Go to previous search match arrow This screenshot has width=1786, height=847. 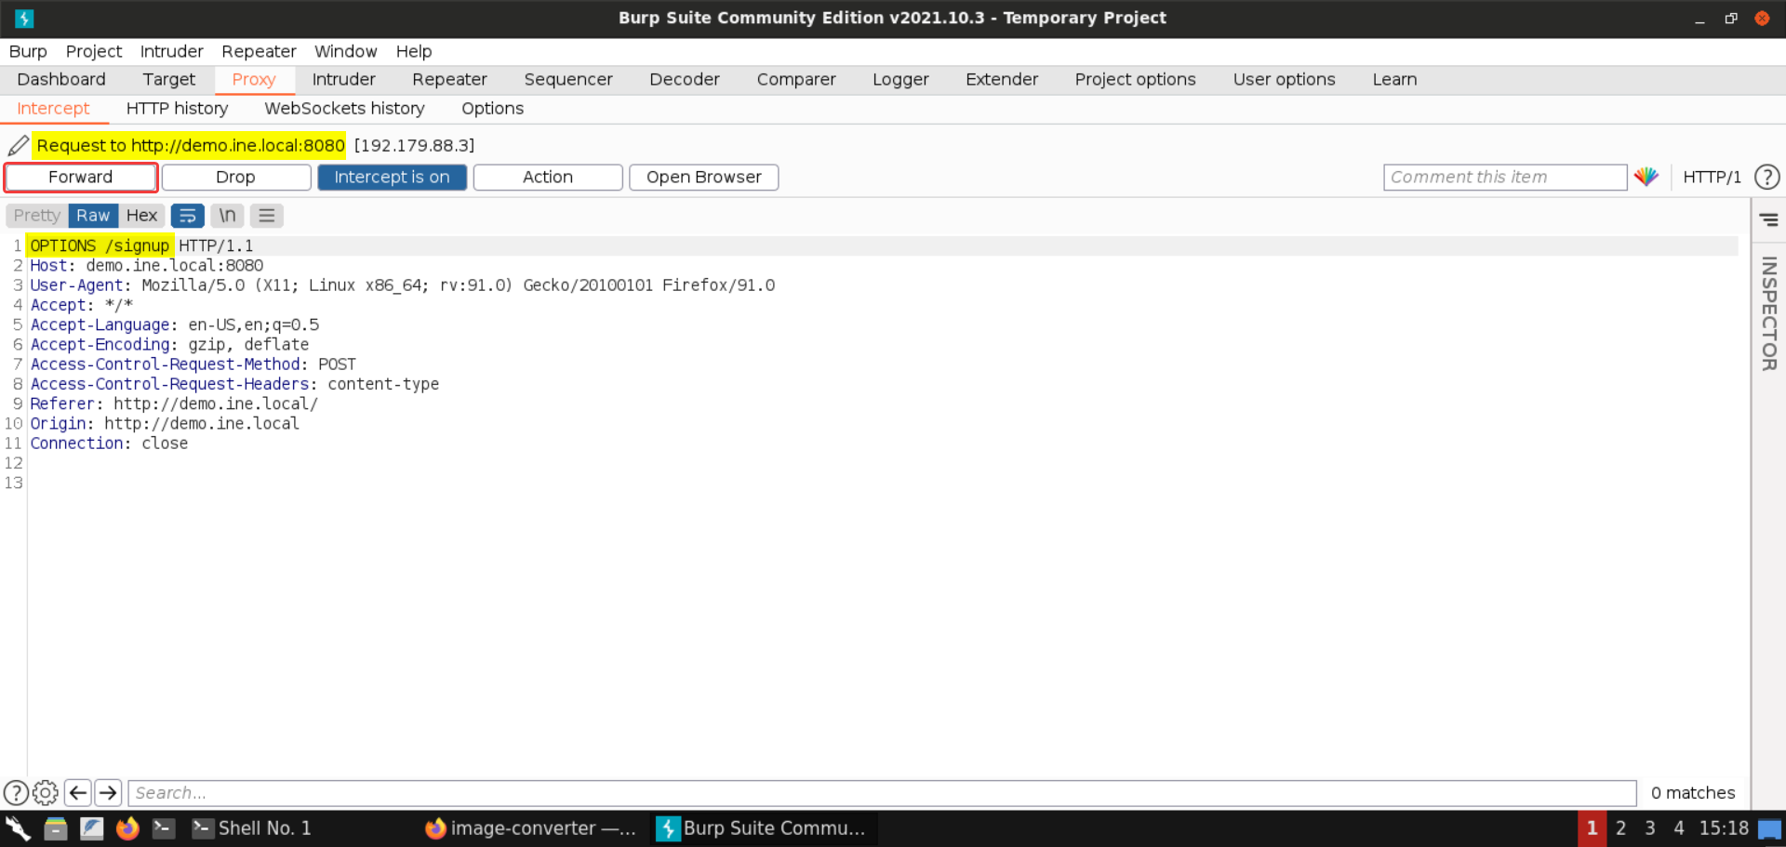78,793
